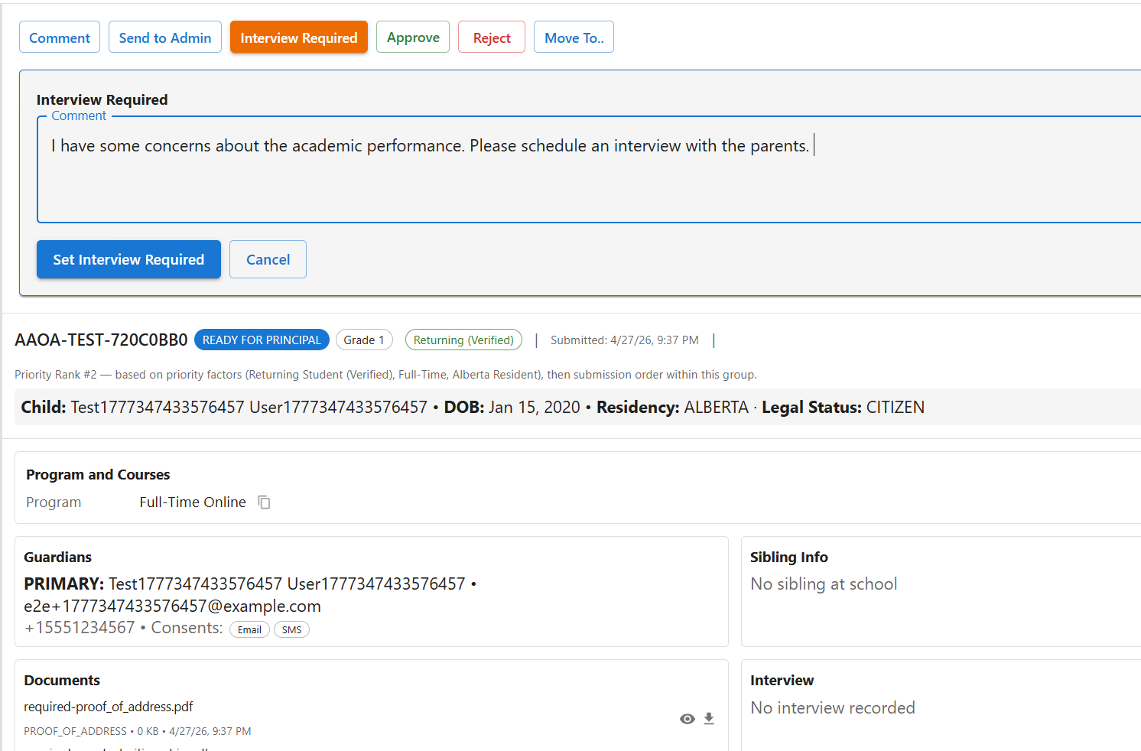Click the Documents section heading
The width and height of the screenshot is (1141, 751).
(62, 680)
